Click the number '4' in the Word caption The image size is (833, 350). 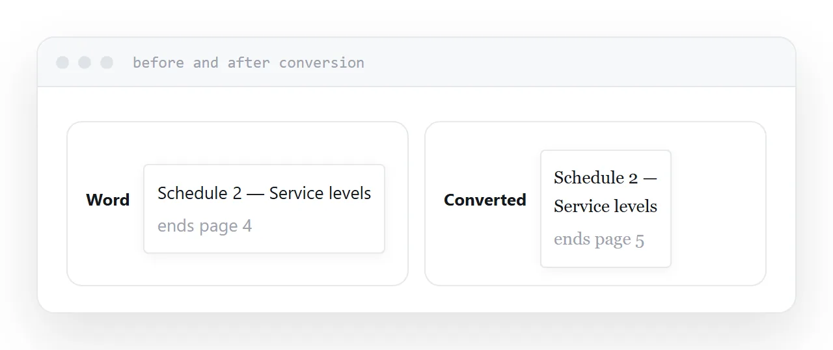pyautogui.click(x=247, y=226)
